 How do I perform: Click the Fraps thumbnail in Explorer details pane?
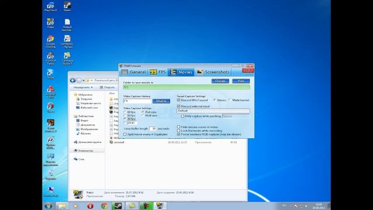(x=78, y=194)
